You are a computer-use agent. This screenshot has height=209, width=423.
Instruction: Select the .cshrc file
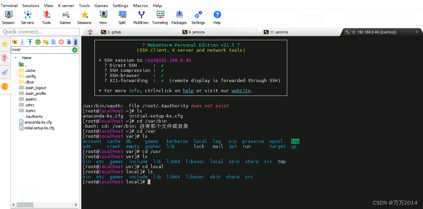(x=27, y=105)
